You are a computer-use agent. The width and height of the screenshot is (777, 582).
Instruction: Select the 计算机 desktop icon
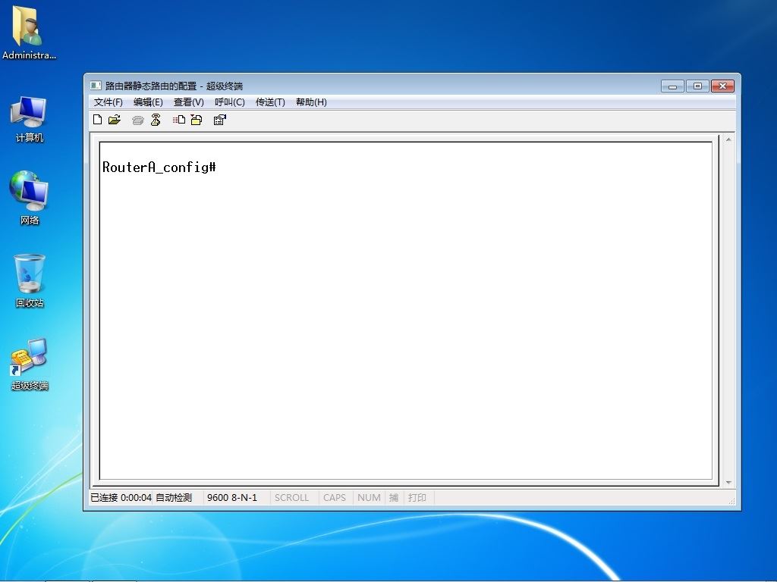point(30,119)
